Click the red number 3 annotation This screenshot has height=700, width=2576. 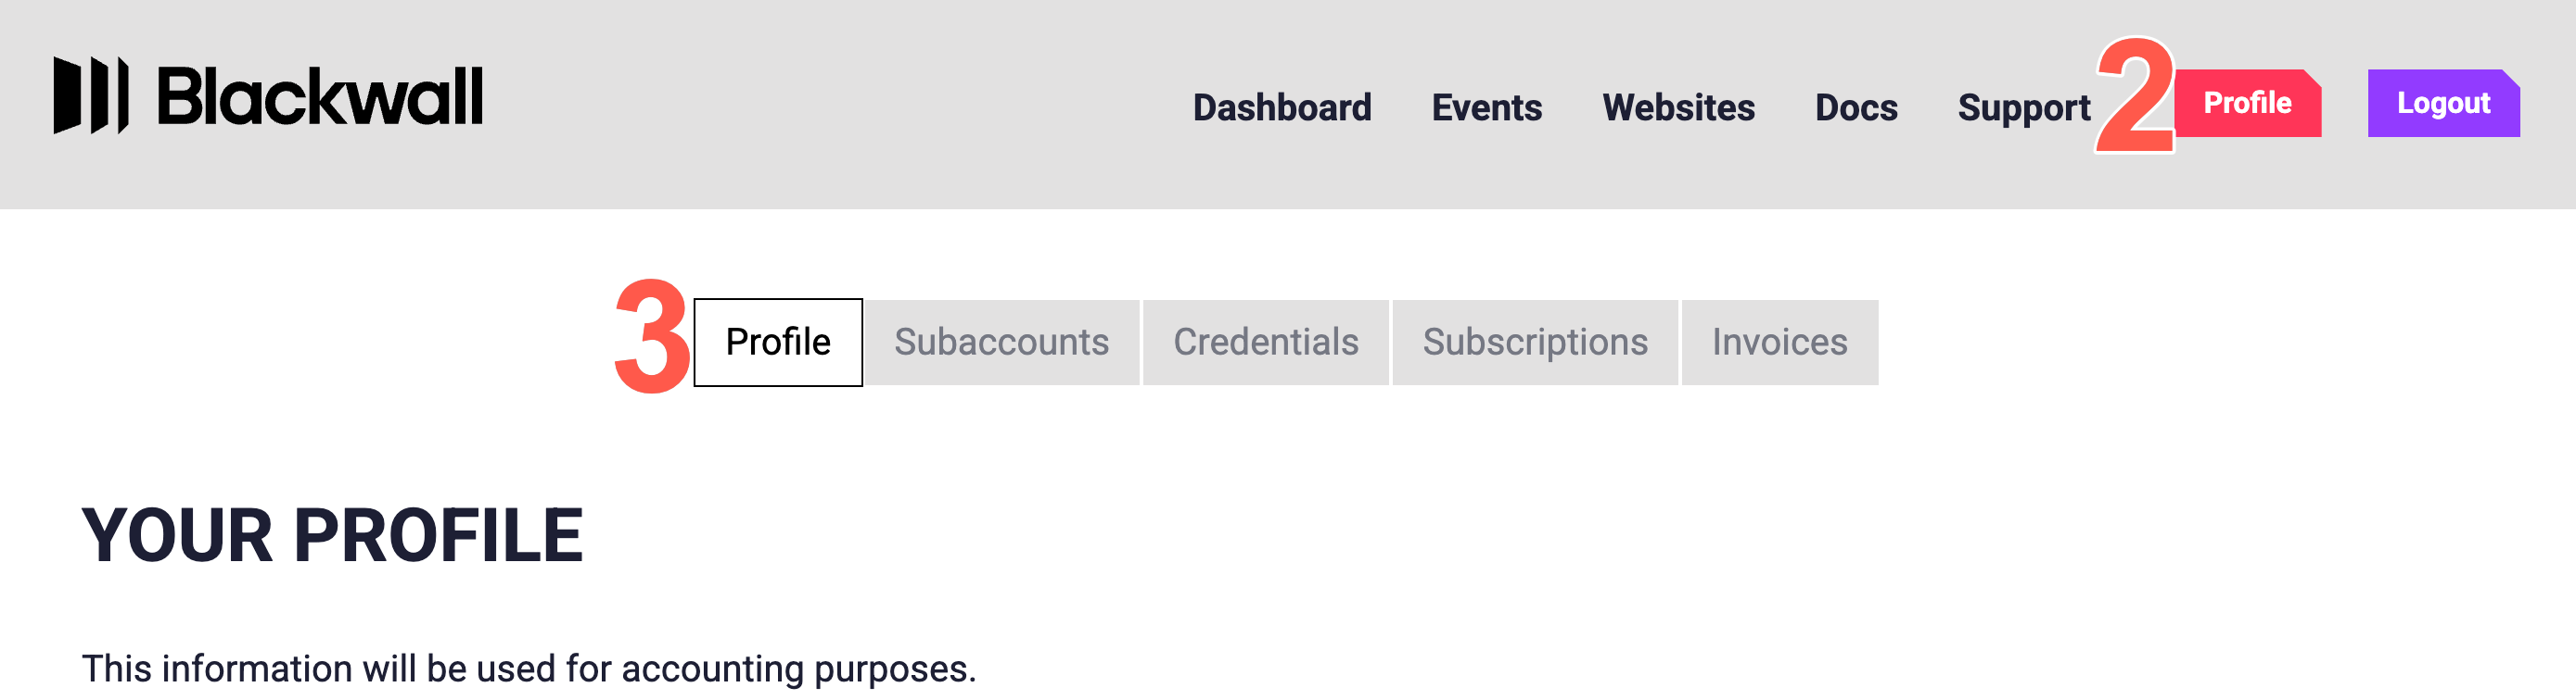pos(652,336)
